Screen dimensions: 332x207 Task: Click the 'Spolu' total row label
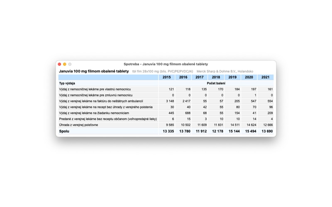click(64, 131)
